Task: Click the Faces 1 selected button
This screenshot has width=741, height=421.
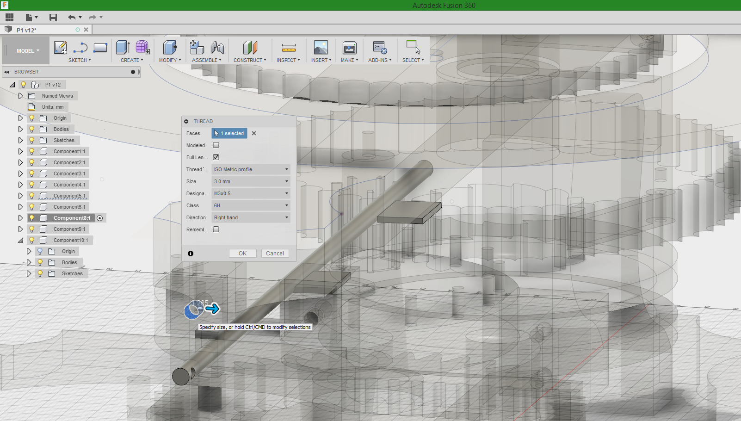Action: pos(229,133)
